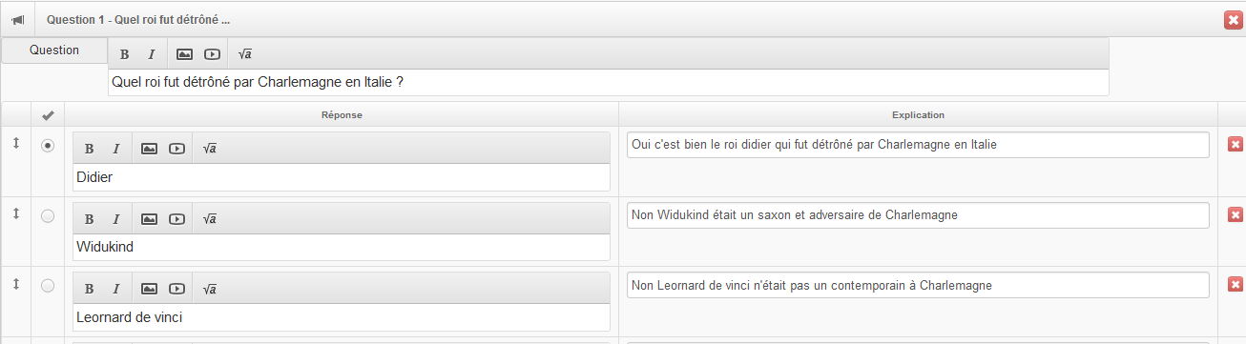This screenshot has height=344, width=1246.
Task: Insert video into the question text
Action: coord(212,54)
